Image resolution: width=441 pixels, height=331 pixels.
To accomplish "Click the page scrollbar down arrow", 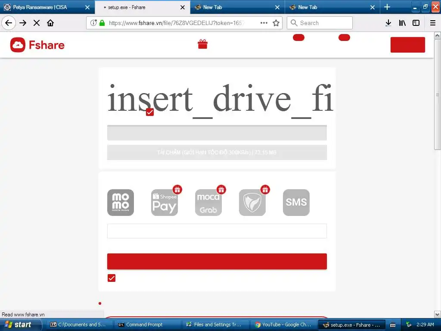I will [438, 314].
